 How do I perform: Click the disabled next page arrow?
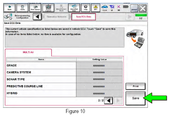click(x=118, y=101)
